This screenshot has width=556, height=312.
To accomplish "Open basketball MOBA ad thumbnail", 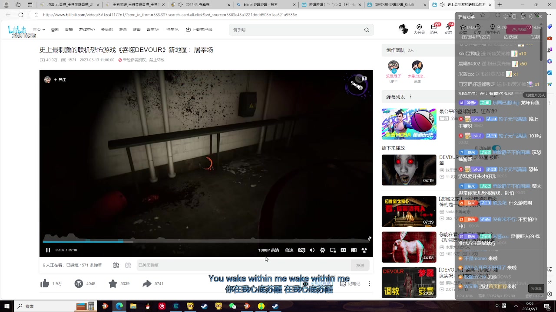I will (x=409, y=124).
